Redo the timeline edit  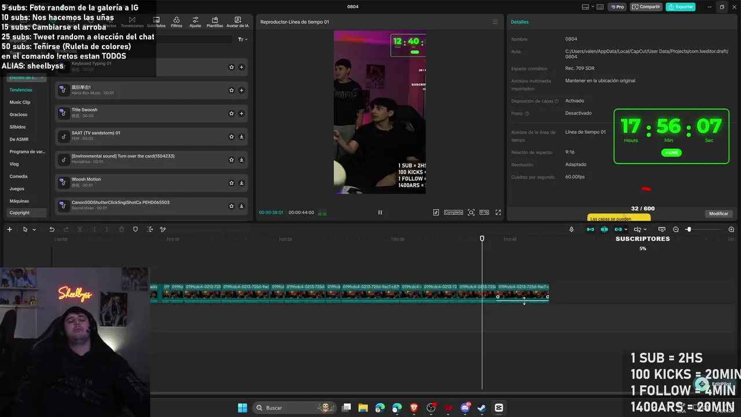(66, 229)
